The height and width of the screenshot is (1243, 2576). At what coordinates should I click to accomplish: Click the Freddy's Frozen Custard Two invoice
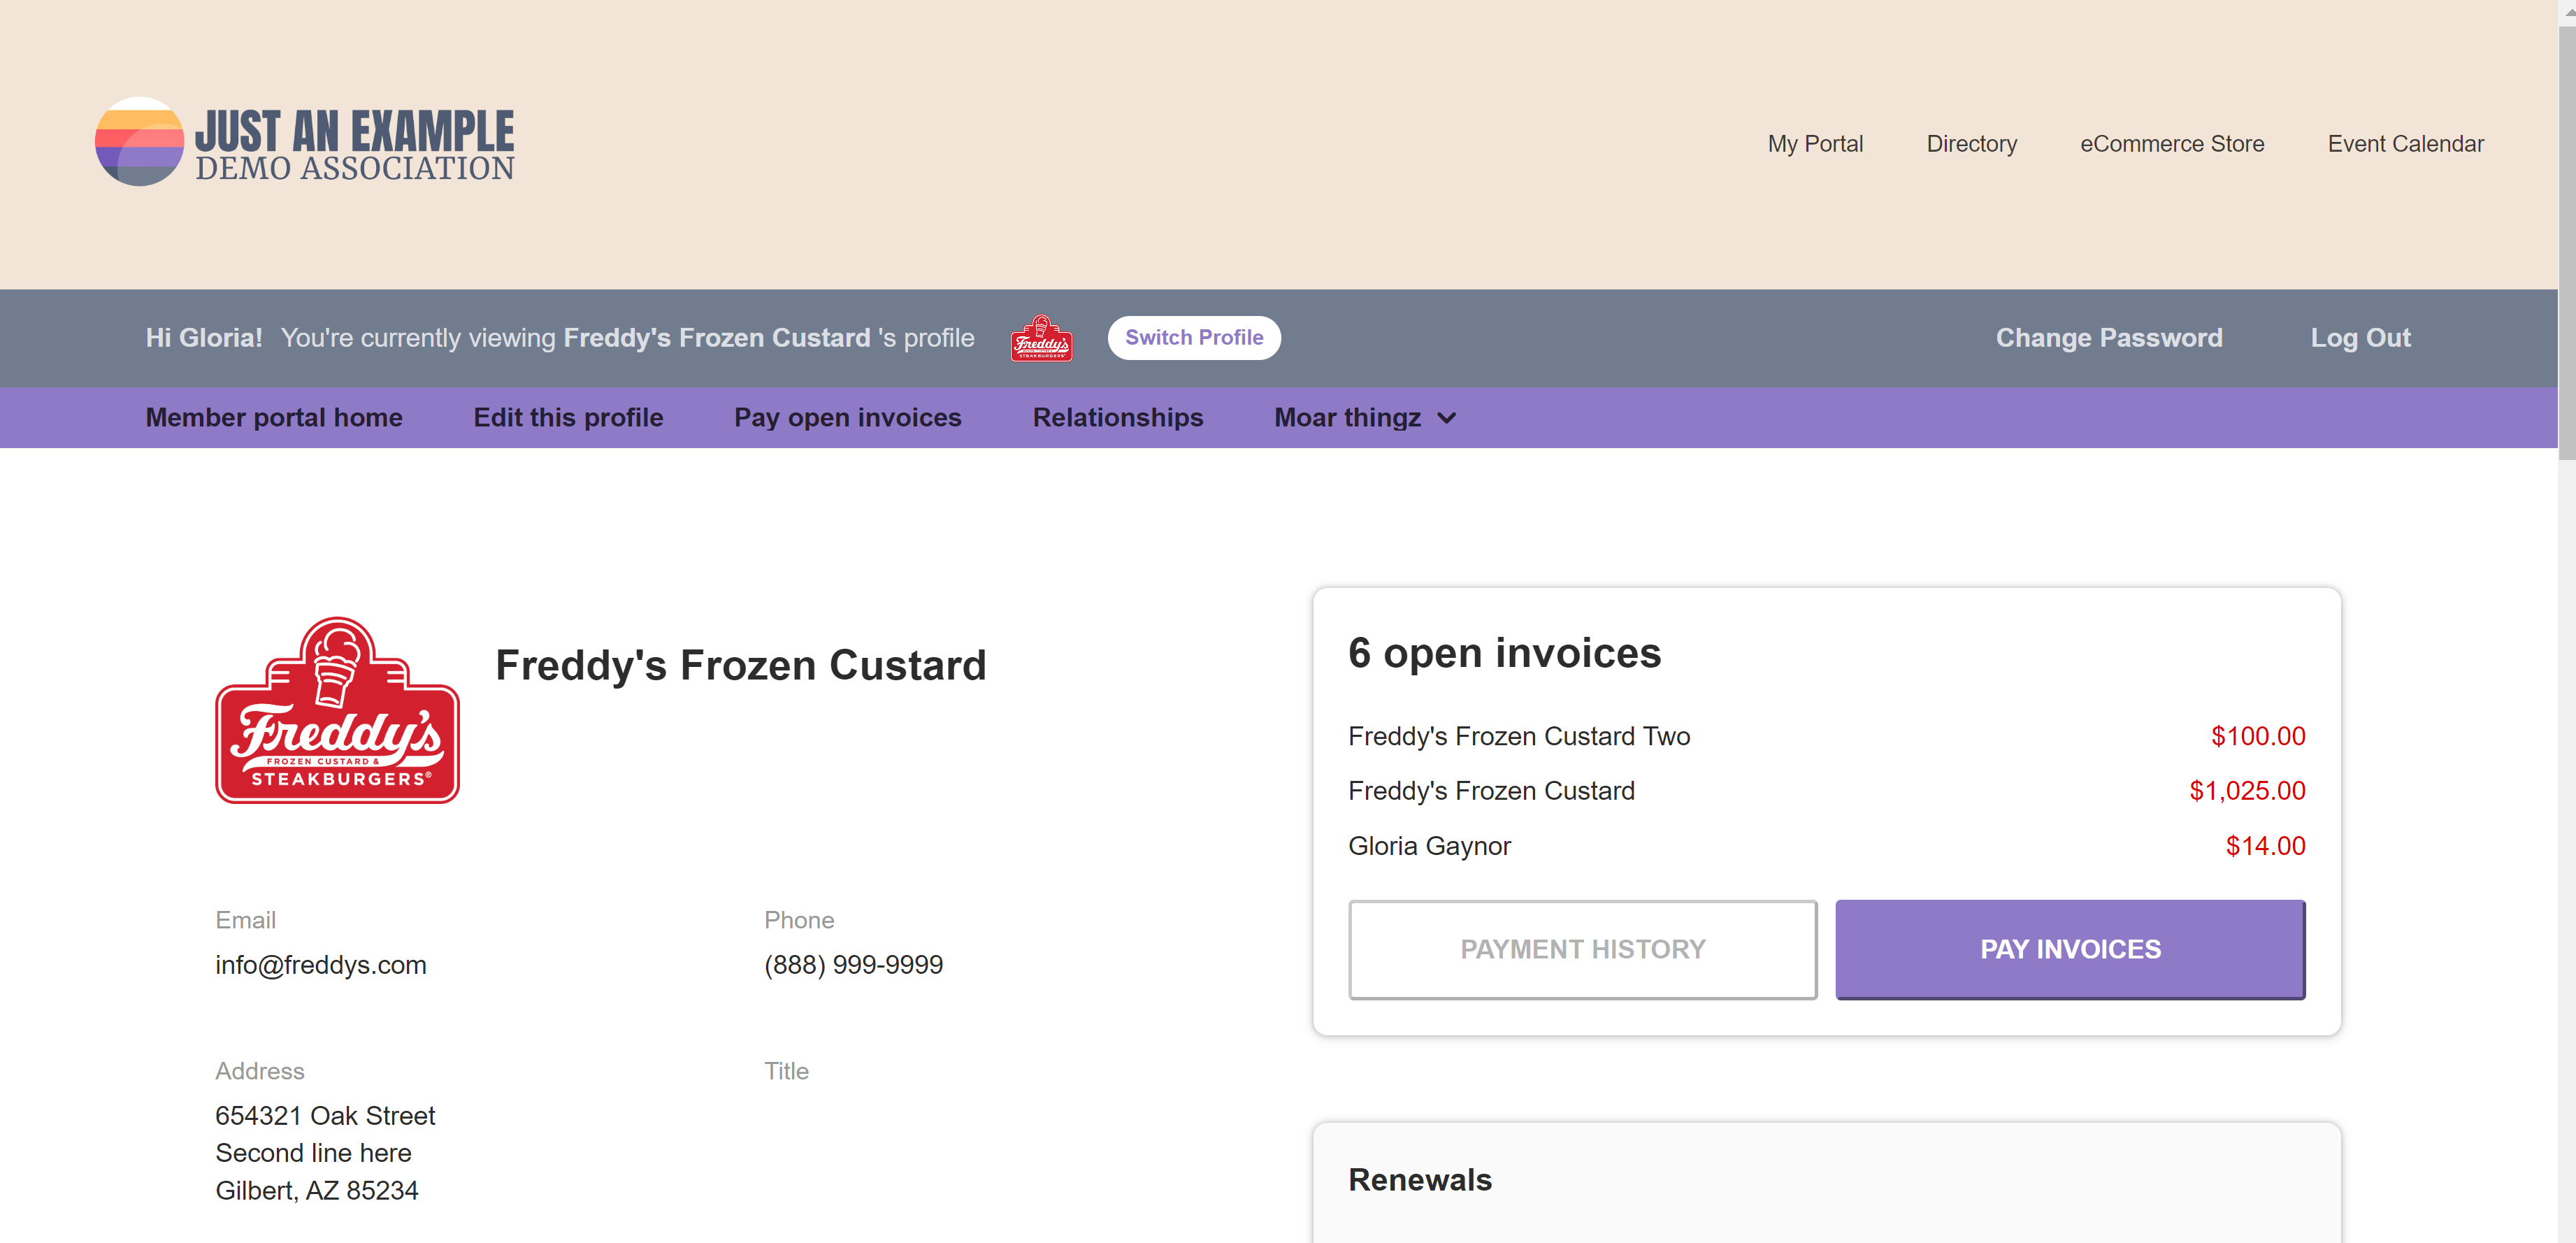[1518, 736]
